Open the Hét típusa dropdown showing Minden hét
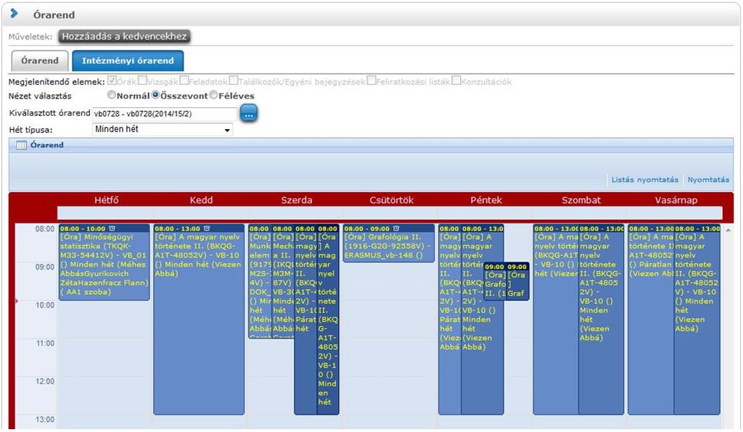The width and height of the screenshot is (743, 432). point(163,130)
